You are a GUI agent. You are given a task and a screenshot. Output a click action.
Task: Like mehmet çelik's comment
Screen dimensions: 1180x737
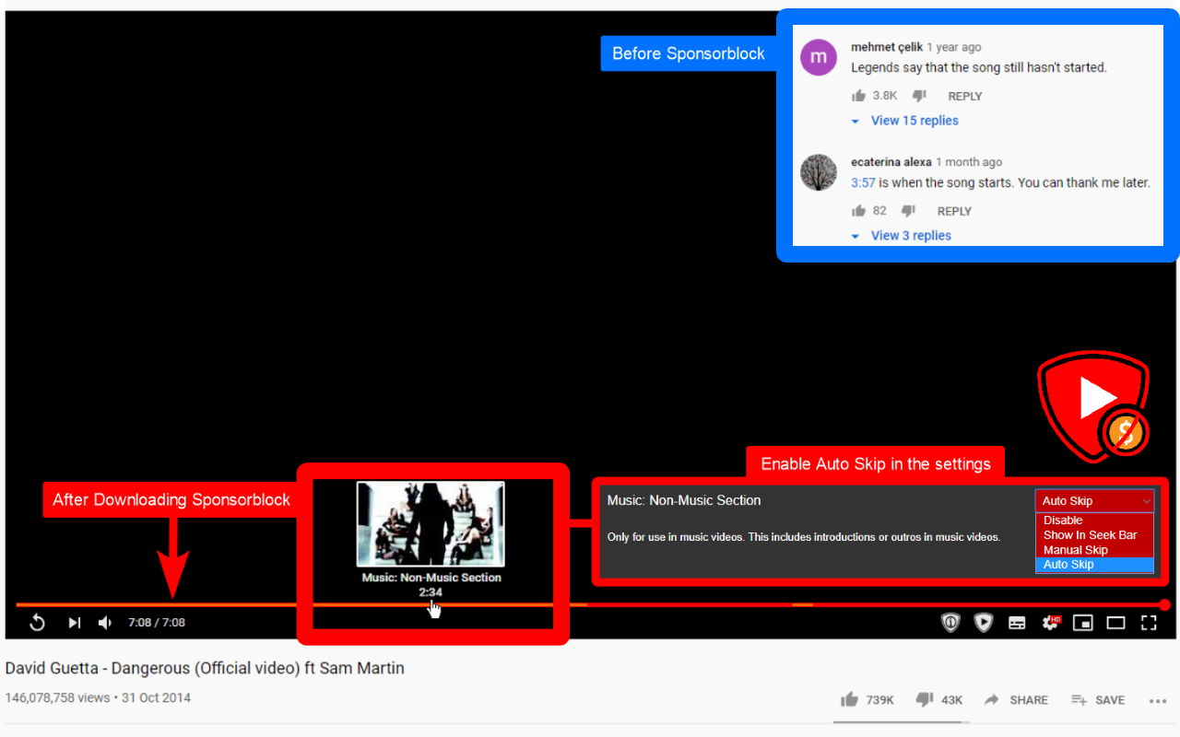(x=858, y=95)
